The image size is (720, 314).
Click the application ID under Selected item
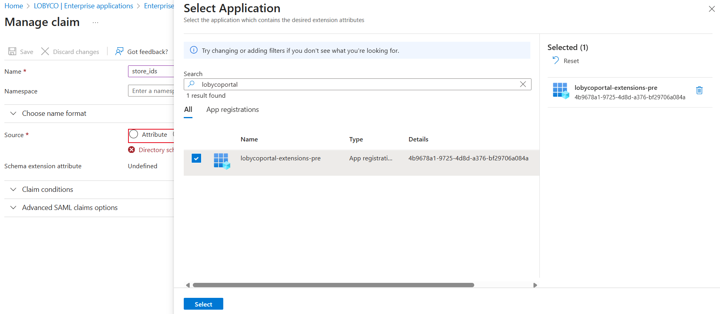[630, 97]
